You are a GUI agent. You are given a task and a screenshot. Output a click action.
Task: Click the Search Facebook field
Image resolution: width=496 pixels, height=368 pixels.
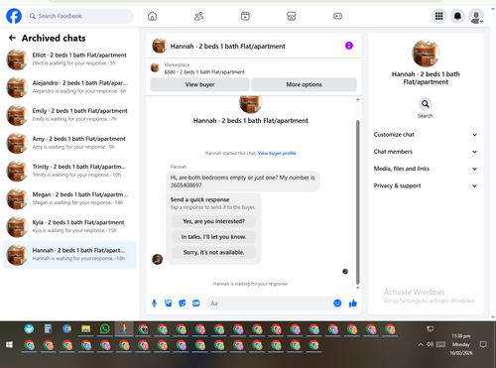[79, 16]
